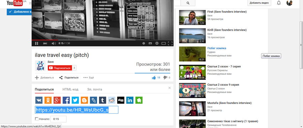
Task: Share to Digg
Action: click(121, 100)
